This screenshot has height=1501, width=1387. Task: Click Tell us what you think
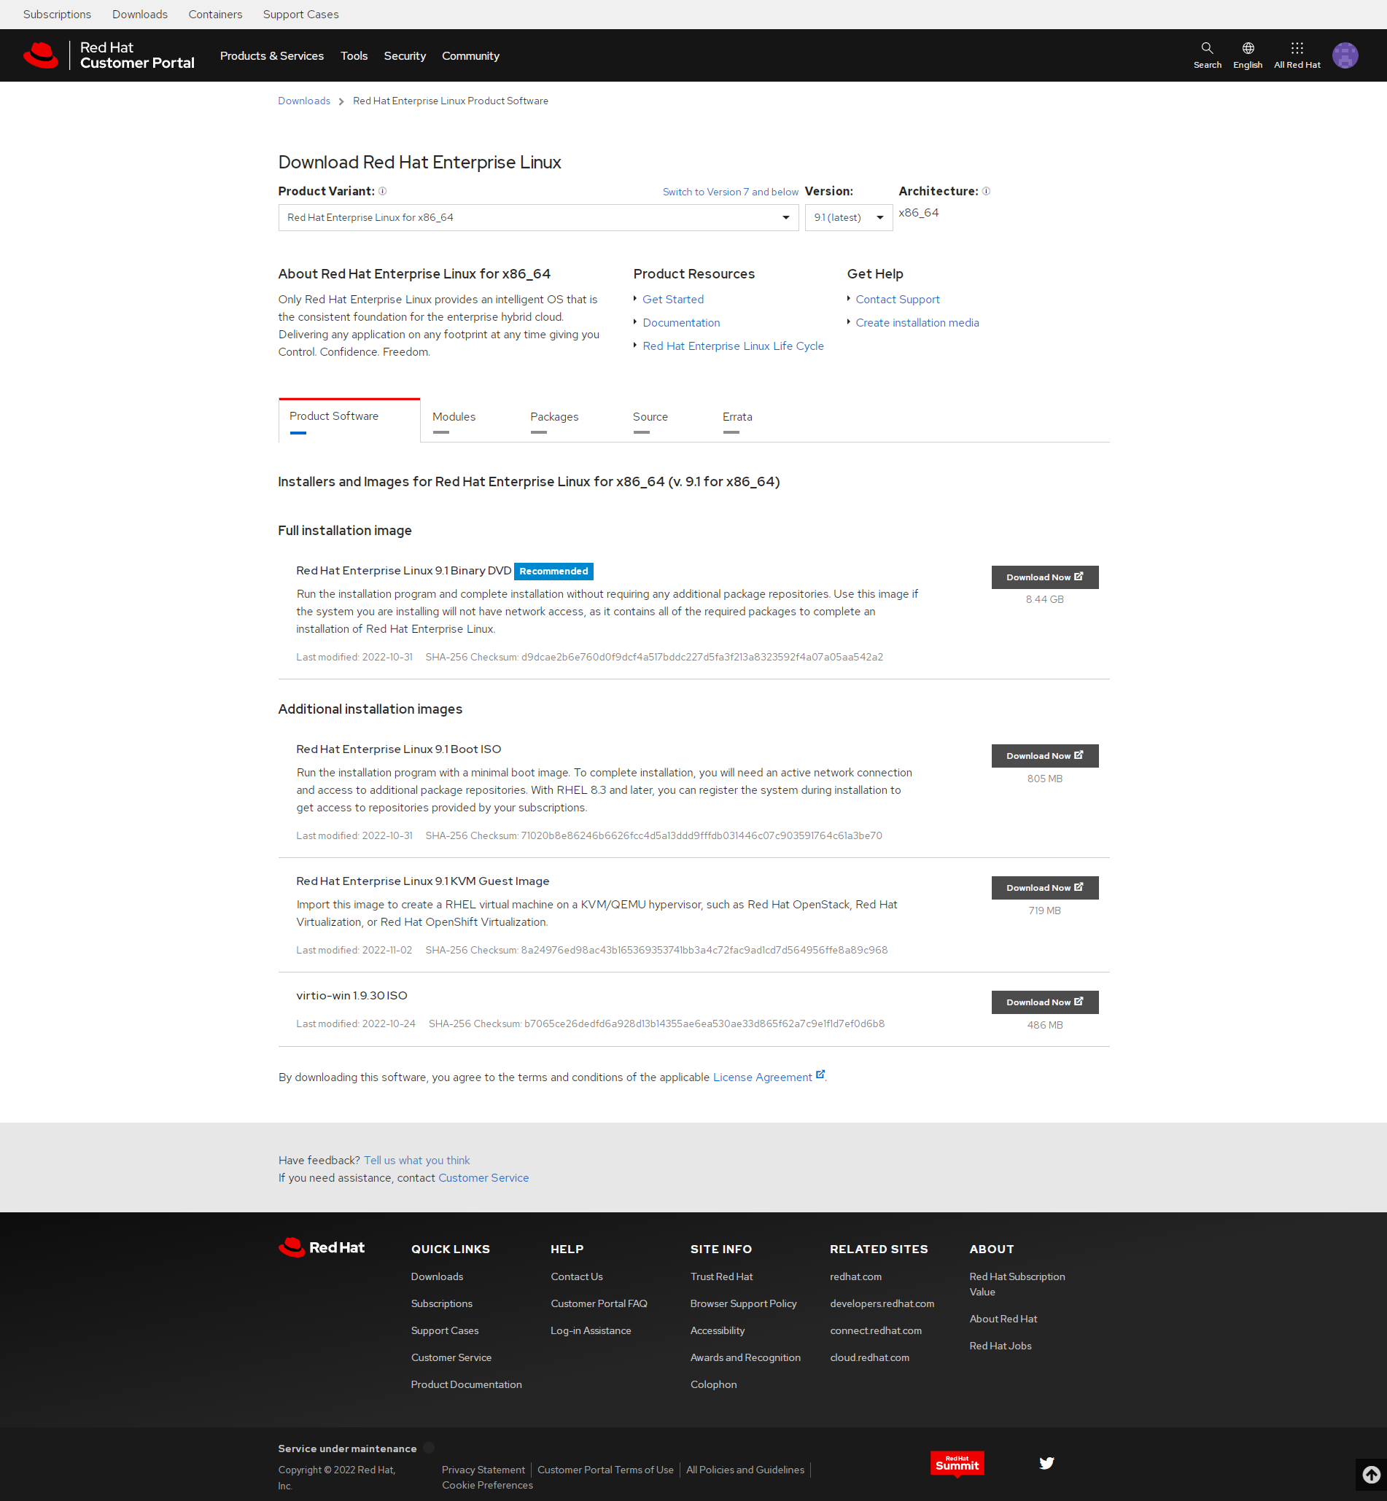pos(417,1161)
